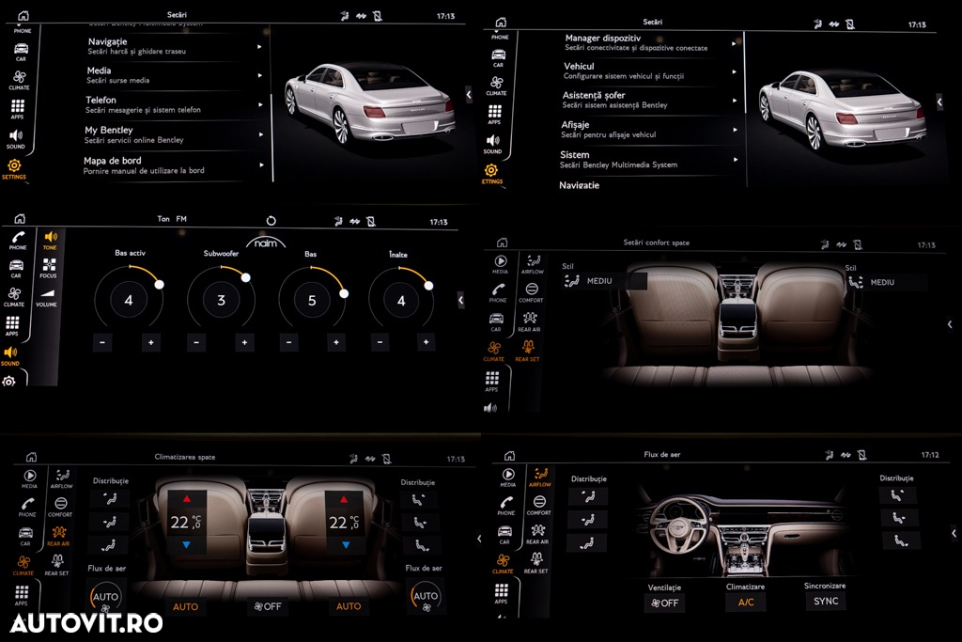The width and height of the screenshot is (962, 642).
Task: Open REAR SET icon on Flux de aer screen
Action: [x=536, y=563]
